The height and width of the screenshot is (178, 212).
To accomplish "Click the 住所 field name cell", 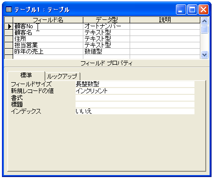I will click(48, 39).
